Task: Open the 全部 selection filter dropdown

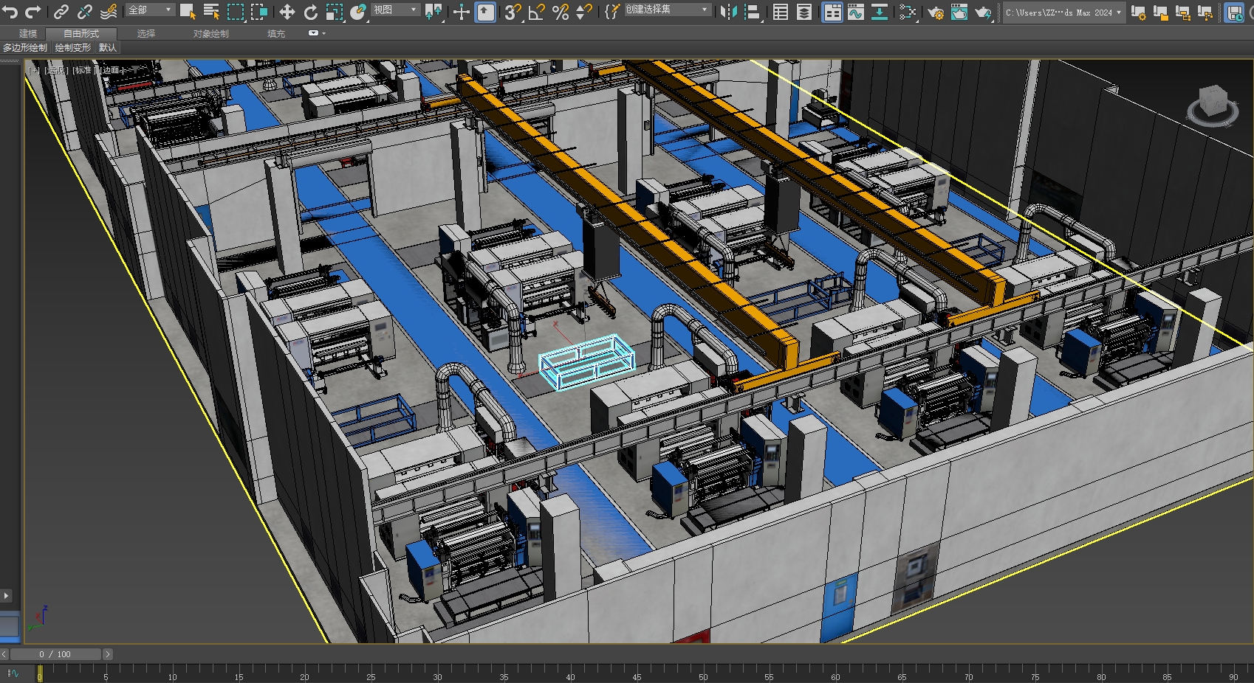Action: coord(150,10)
